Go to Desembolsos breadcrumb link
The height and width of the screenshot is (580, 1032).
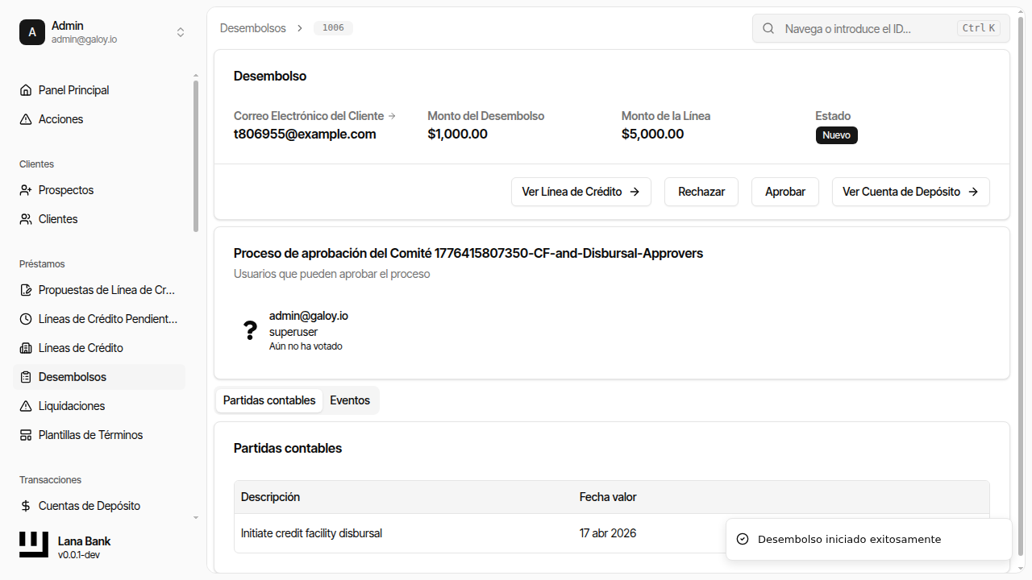(x=253, y=28)
